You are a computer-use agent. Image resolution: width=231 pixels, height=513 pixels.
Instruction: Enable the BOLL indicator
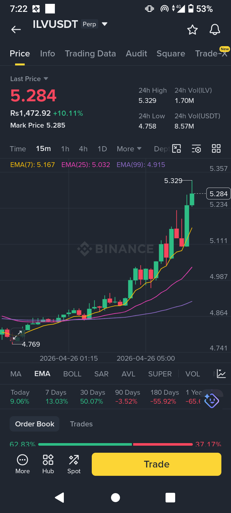coord(72,374)
